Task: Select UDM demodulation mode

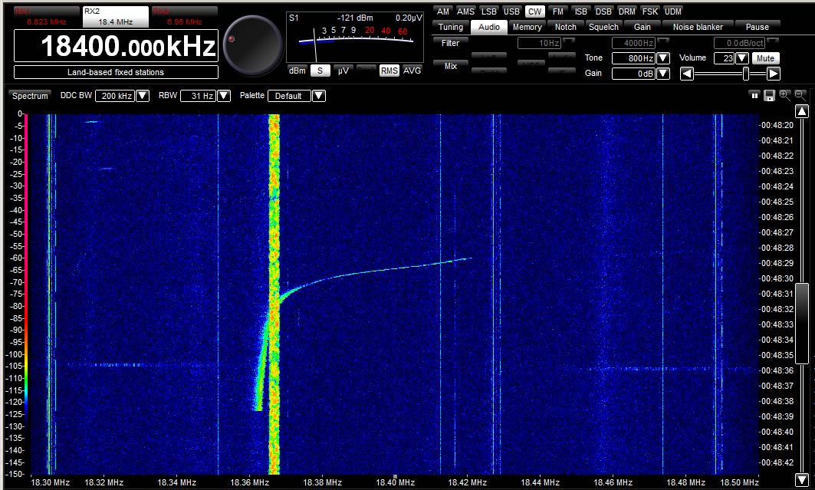Action: click(x=672, y=12)
